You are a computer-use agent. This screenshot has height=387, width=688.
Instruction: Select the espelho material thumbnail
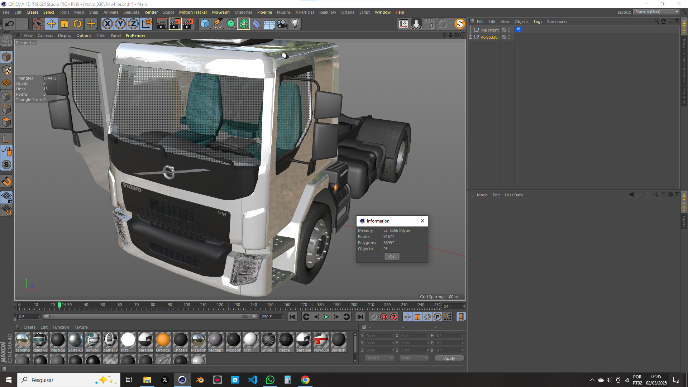point(23,342)
